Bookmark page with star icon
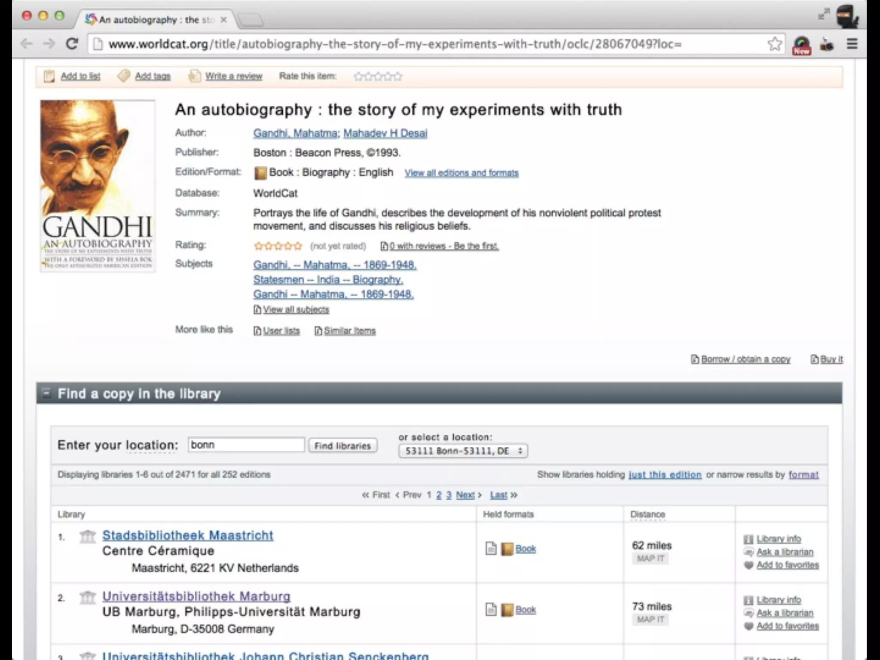 [x=775, y=44]
